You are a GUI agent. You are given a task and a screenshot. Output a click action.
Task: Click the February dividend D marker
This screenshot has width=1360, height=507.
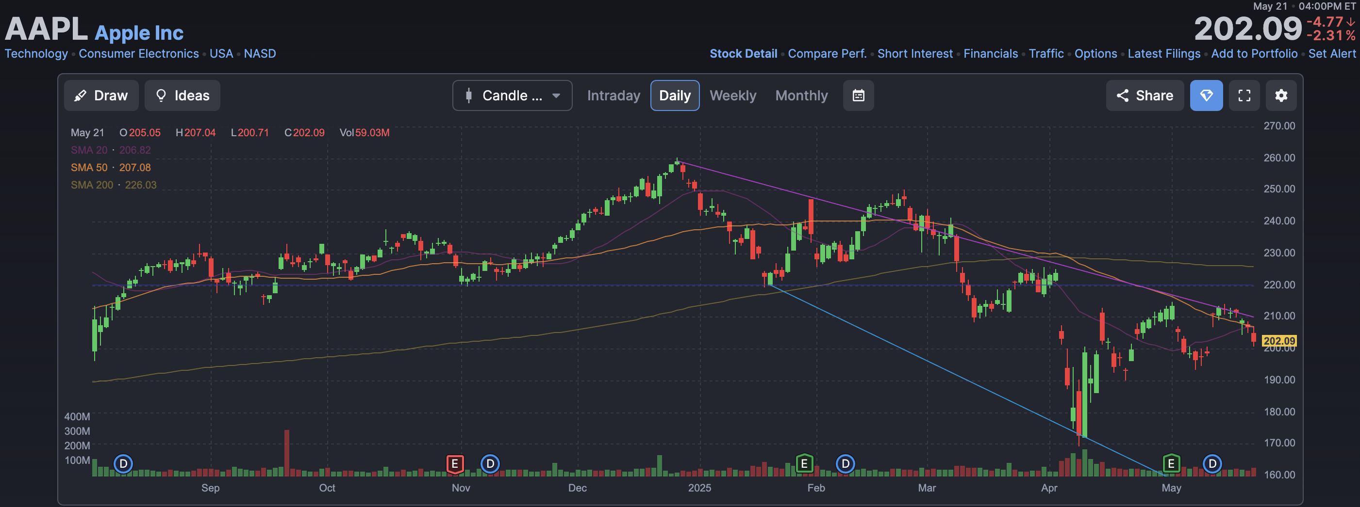point(845,464)
